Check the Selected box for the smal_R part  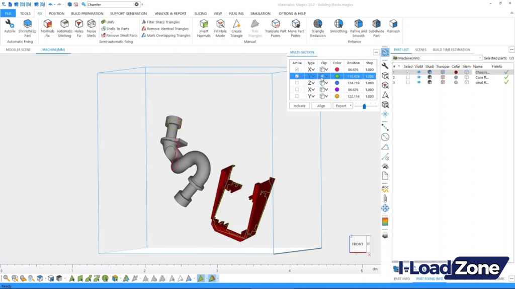point(408,82)
